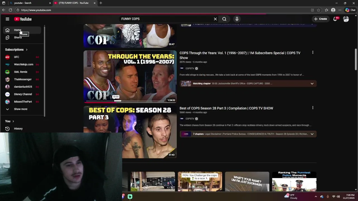The image size is (358, 201).
Task: Open the YouTube account avatar menu
Action: (x=346, y=19)
